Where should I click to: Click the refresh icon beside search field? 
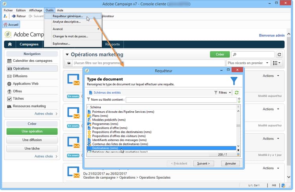[x=279, y=54]
